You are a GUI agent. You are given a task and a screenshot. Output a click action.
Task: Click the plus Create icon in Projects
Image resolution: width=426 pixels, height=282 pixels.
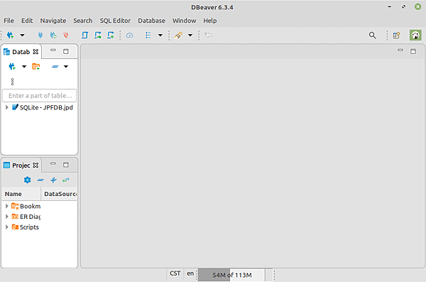[53, 180]
